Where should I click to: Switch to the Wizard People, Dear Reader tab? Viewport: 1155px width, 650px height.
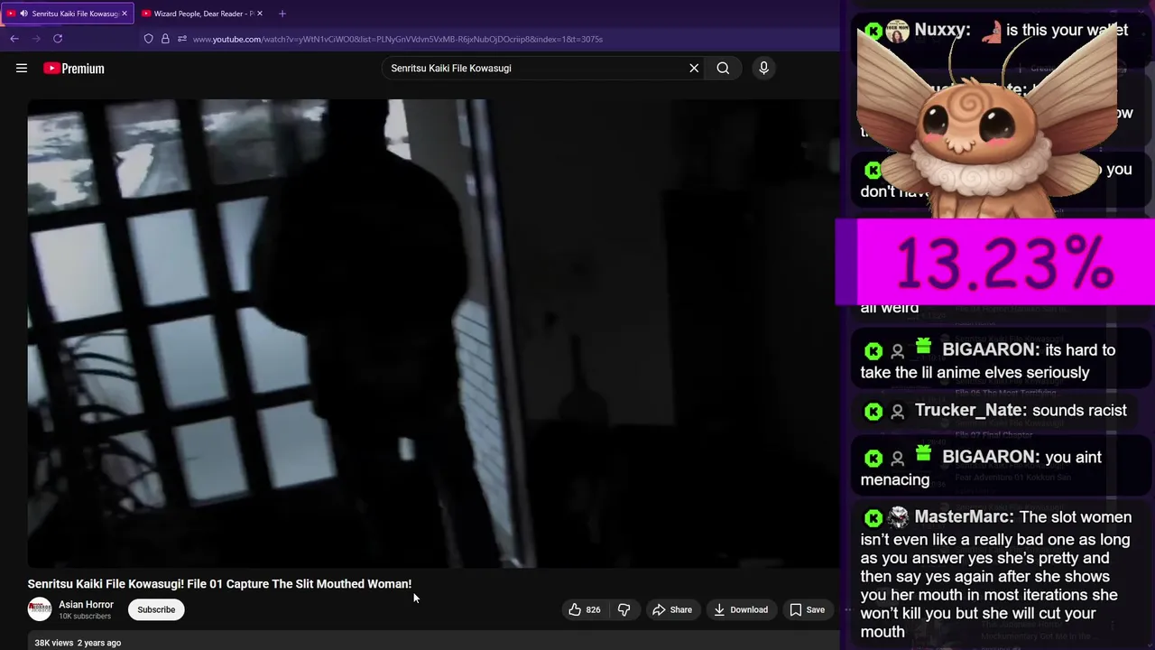click(x=202, y=14)
